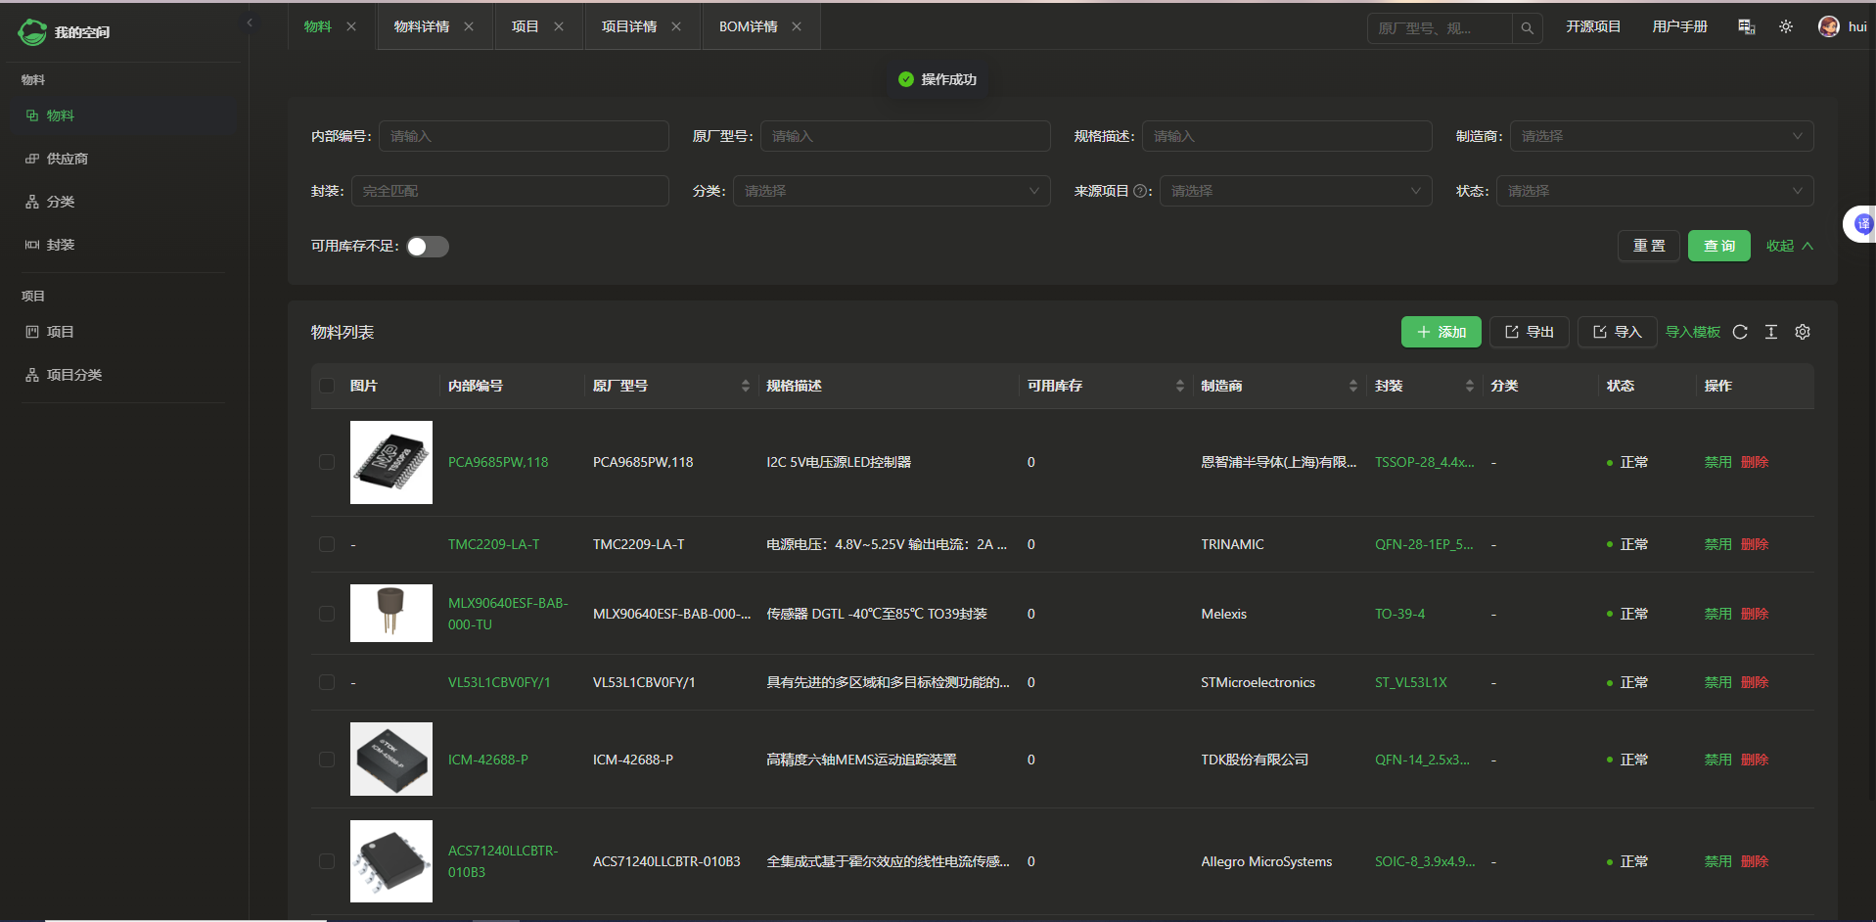The width and height of the screenshot is (1876, 922).
Task: Open the 分类 filter dropdown
Action: click(x=892, y=191)
